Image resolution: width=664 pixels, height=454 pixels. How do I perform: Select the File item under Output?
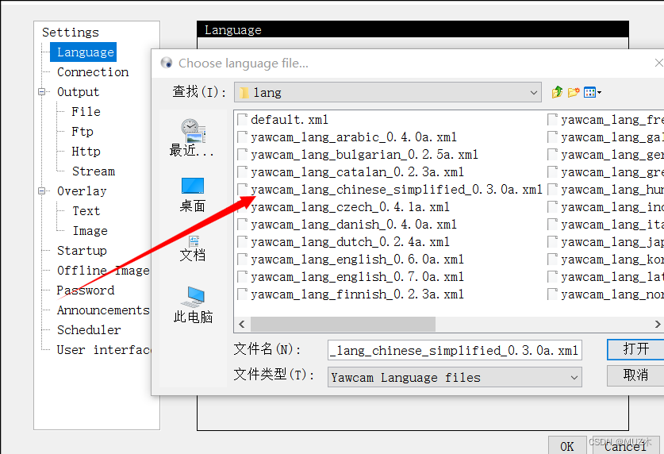(x=86, y=112)
